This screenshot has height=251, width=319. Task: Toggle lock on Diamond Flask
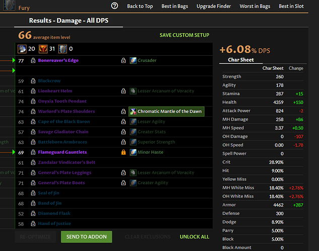(33, 213)
